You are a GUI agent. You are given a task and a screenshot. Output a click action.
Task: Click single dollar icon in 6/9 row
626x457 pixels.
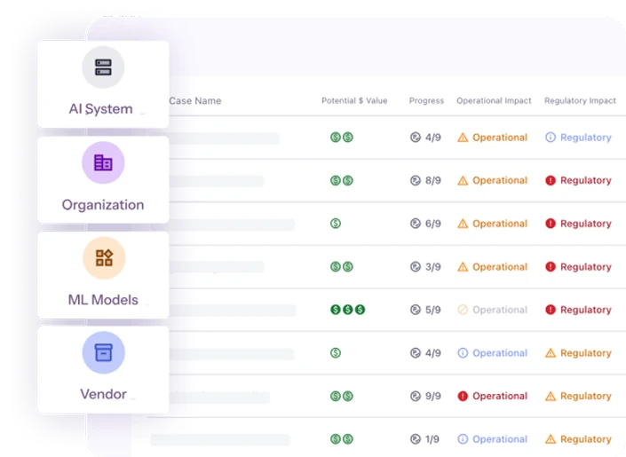336,224
